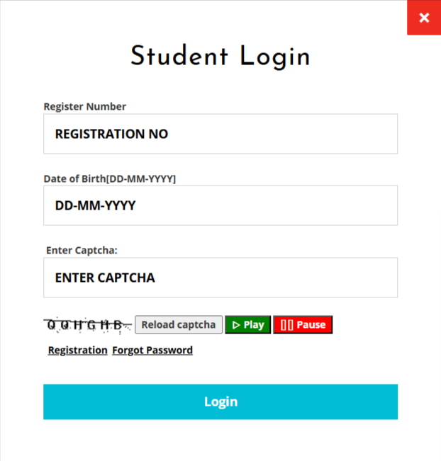Image resolution: width=441 pixels, height=461 pixels.
Task: Click the distorted captcha image
Action: pyautogui.click(x=88, y=325)
